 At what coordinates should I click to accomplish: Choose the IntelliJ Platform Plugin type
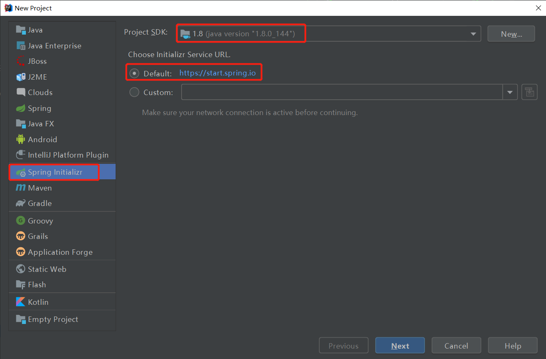tap(68, 155)
